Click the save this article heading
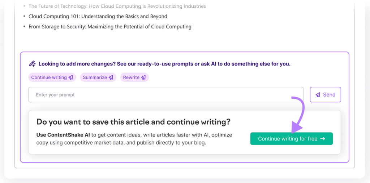 [x=134, y=122]
